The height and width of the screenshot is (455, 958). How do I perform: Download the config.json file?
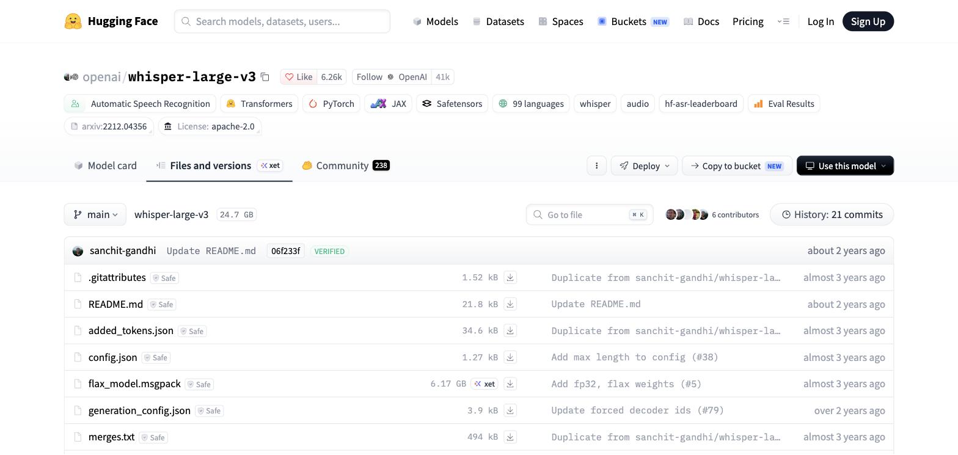click(510, 357)
